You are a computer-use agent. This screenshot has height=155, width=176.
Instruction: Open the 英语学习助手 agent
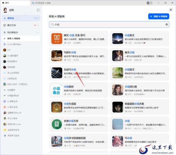pos(21,136)
